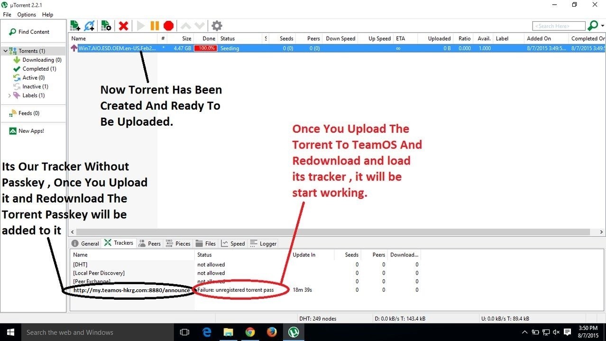The image size is (606, 341).
Task: Open the Help menu
Action: [x=47, y=15]
